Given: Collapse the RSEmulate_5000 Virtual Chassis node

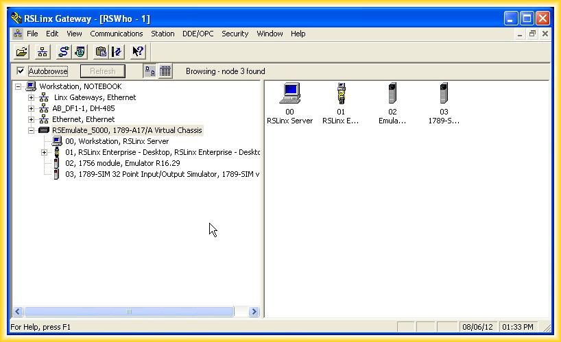Looking at the screenshot, I should [x=31, y=130].
